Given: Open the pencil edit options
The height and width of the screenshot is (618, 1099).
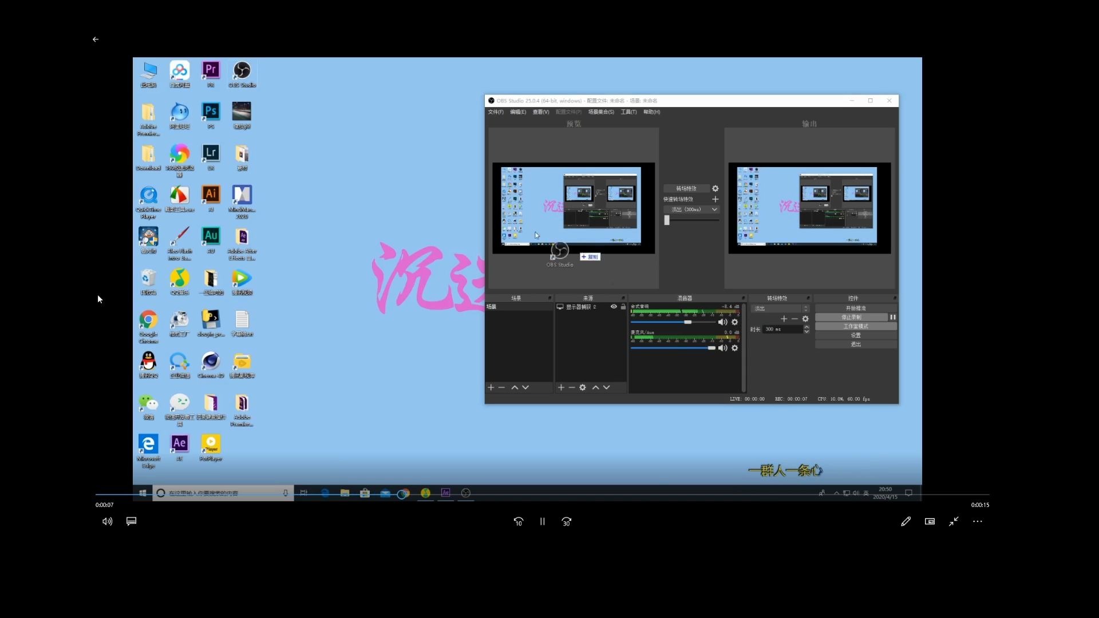Looking at the screenshot, I should [x=906, y=521].
